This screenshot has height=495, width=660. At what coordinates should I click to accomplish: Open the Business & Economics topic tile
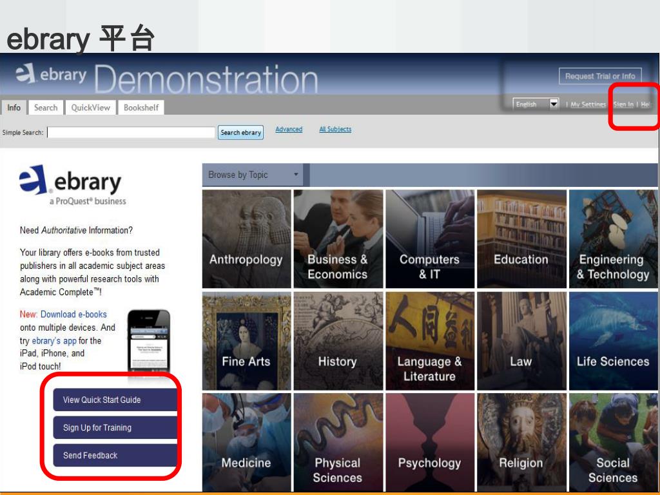pos(338,238)
